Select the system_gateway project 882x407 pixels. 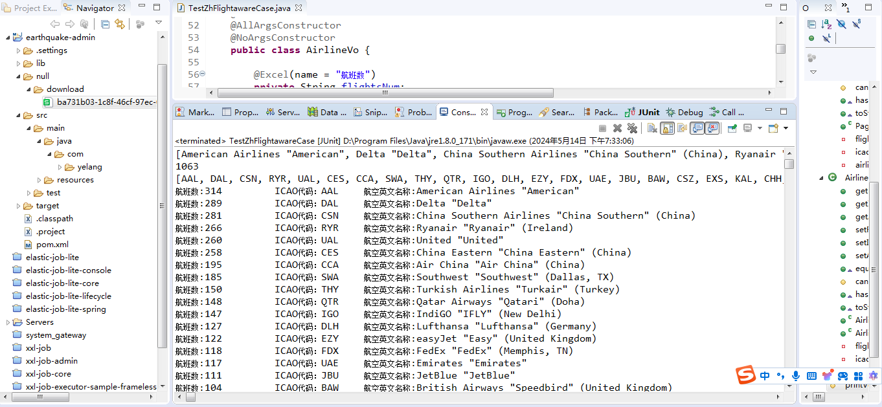49,335
